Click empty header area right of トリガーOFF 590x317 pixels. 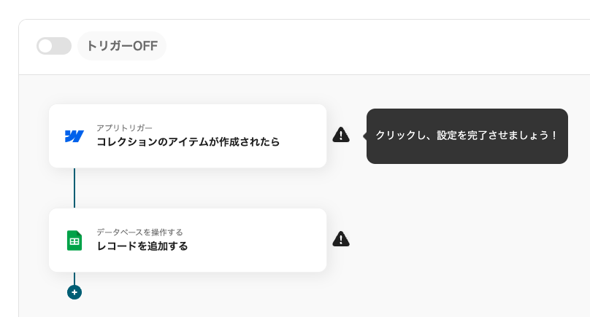[x=365, y=46]
